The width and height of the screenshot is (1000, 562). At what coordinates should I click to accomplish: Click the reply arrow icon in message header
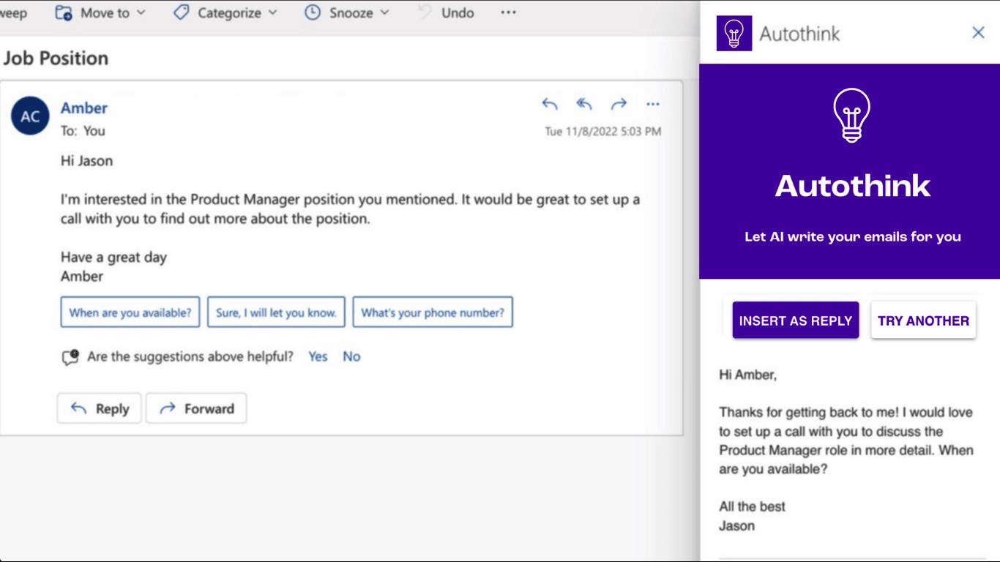point(550,104)
